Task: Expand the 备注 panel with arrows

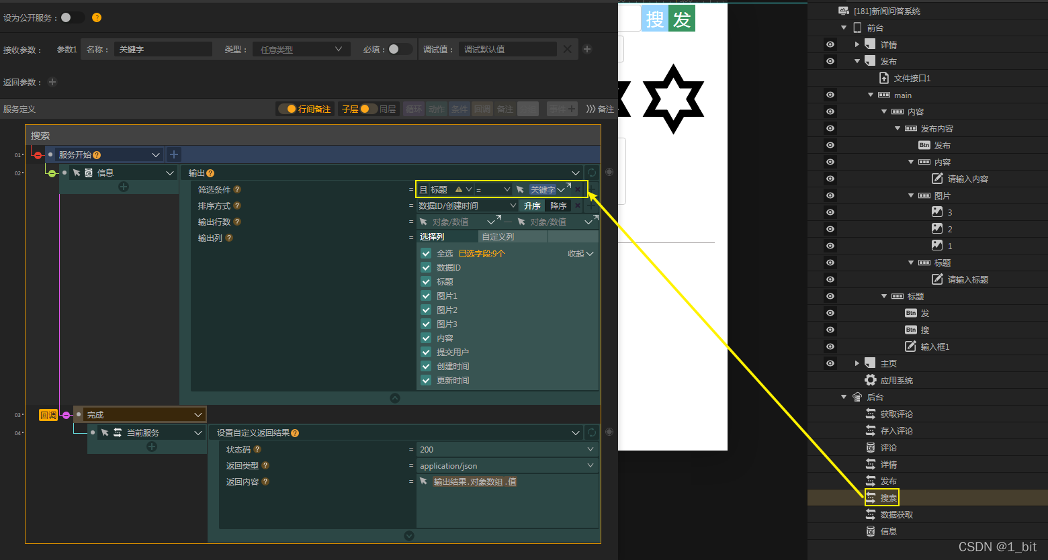Action: coord(600,109)
